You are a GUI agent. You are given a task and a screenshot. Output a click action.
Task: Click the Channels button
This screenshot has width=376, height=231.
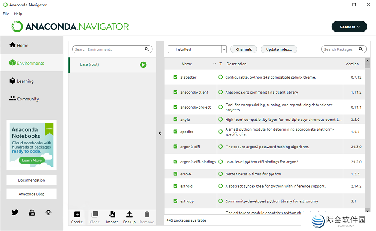click(244, 49)
